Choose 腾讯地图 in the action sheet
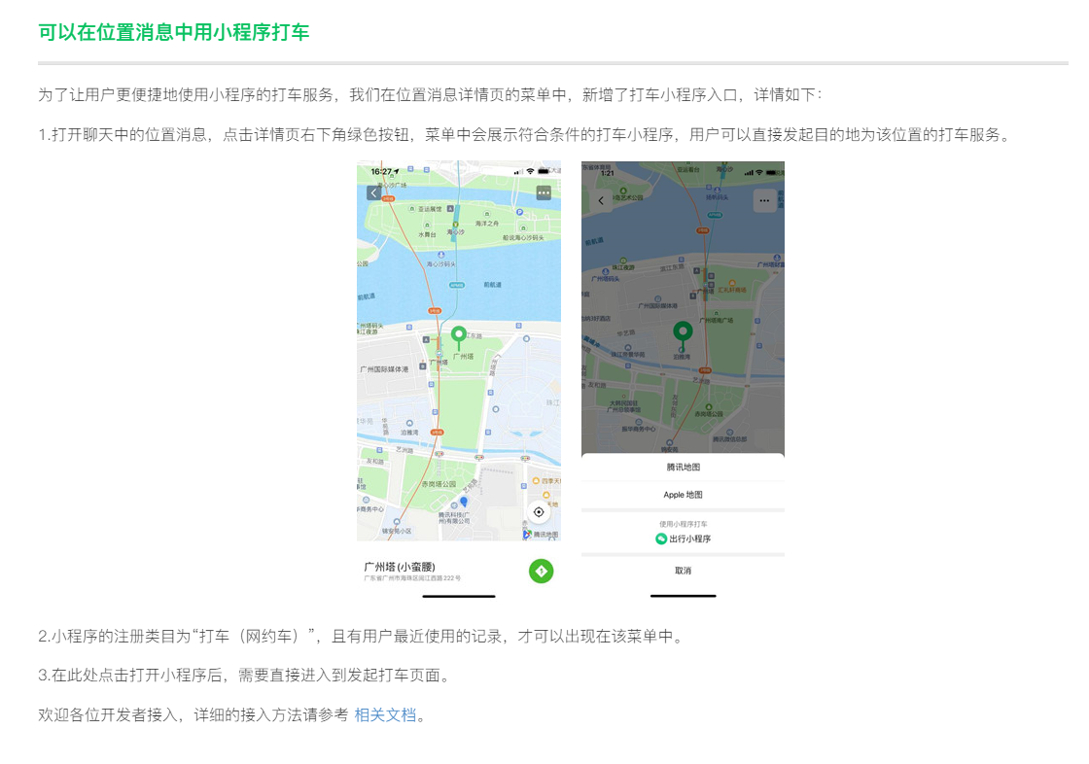The image size is (1089, 764). [683, 467]
